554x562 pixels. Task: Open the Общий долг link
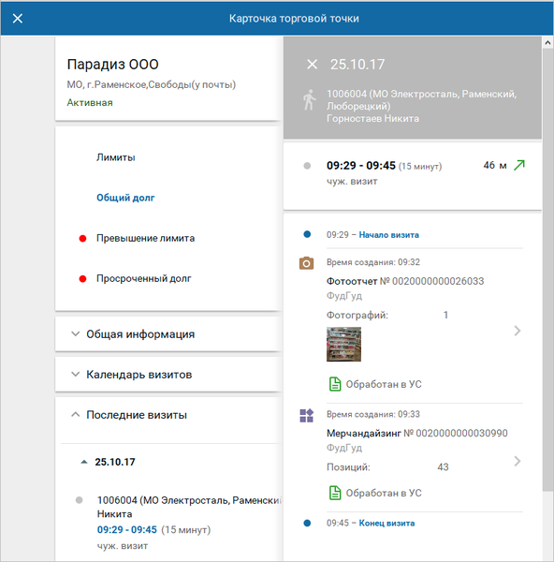[125, 198]
